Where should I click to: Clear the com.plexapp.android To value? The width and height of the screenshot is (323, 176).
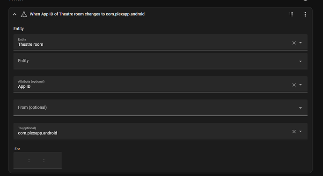[294, 132]
